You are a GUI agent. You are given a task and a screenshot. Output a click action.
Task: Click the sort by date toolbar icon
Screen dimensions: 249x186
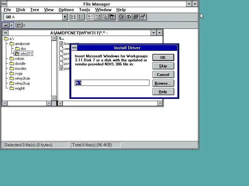(x=112, y=17)
